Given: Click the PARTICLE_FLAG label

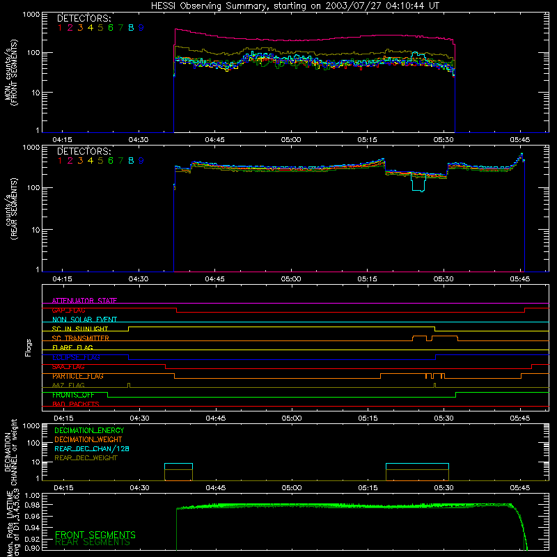Looking at the screenshot, I should 78,376.
